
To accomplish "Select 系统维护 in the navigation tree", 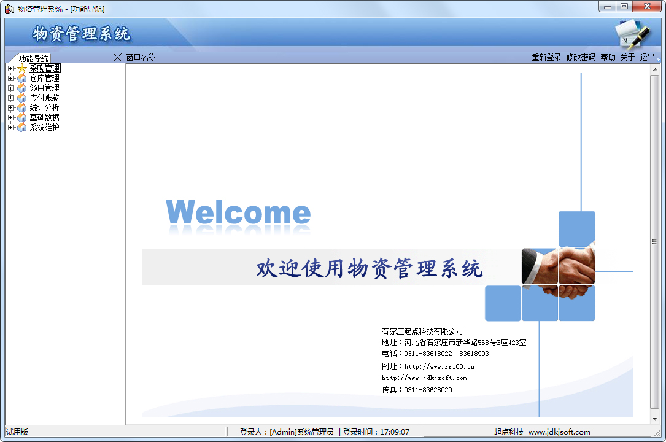I will coord(45,127).
